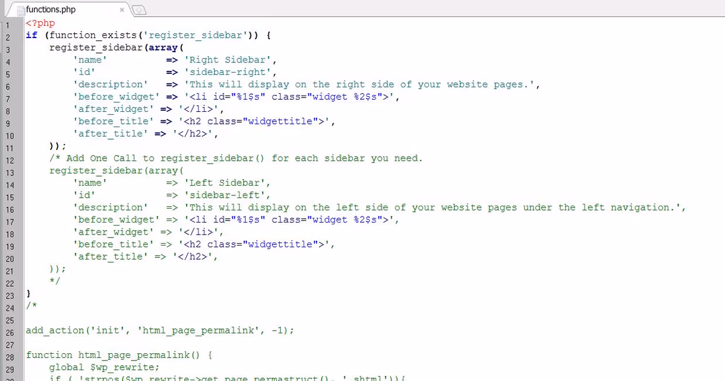Click line number 12 in gutter
Viewport: 725px width, 381px height.
click(9, 161)
